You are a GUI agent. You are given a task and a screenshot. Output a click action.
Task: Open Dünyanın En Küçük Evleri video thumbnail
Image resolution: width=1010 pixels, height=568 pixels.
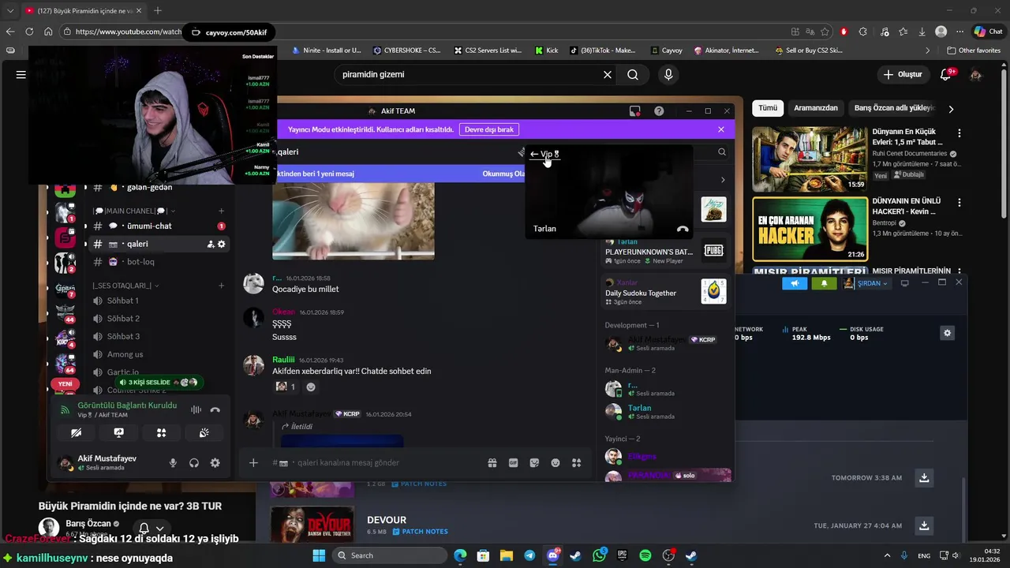coord(810,159)
